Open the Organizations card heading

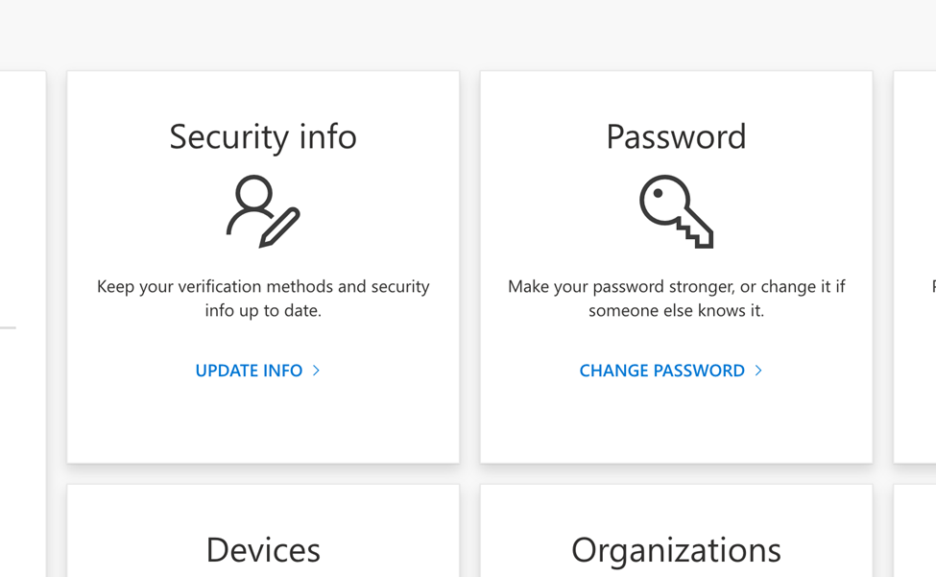click(x=676, y=550)
